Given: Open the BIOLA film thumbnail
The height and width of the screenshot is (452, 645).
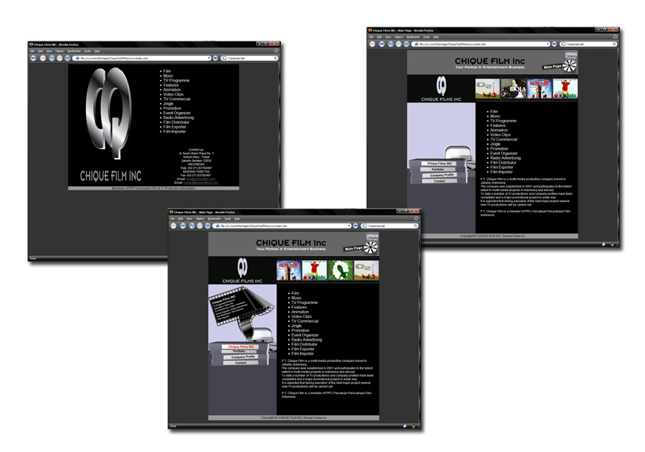Looking at the screenshot, I should pos(513,89).
